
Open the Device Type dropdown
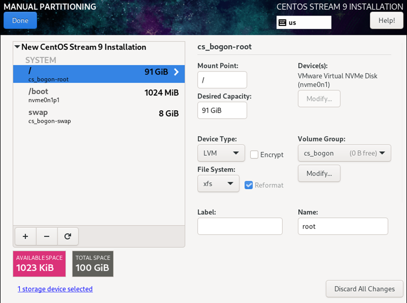[221, 153]
